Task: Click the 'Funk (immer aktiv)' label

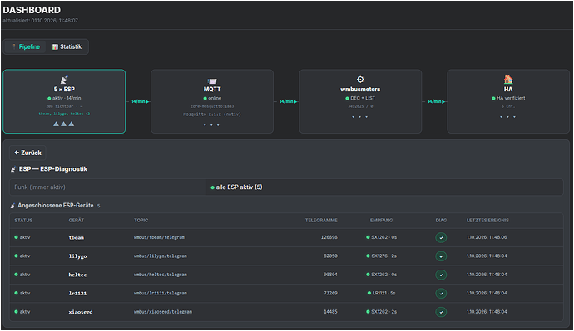Action: (x=40, y=187)
